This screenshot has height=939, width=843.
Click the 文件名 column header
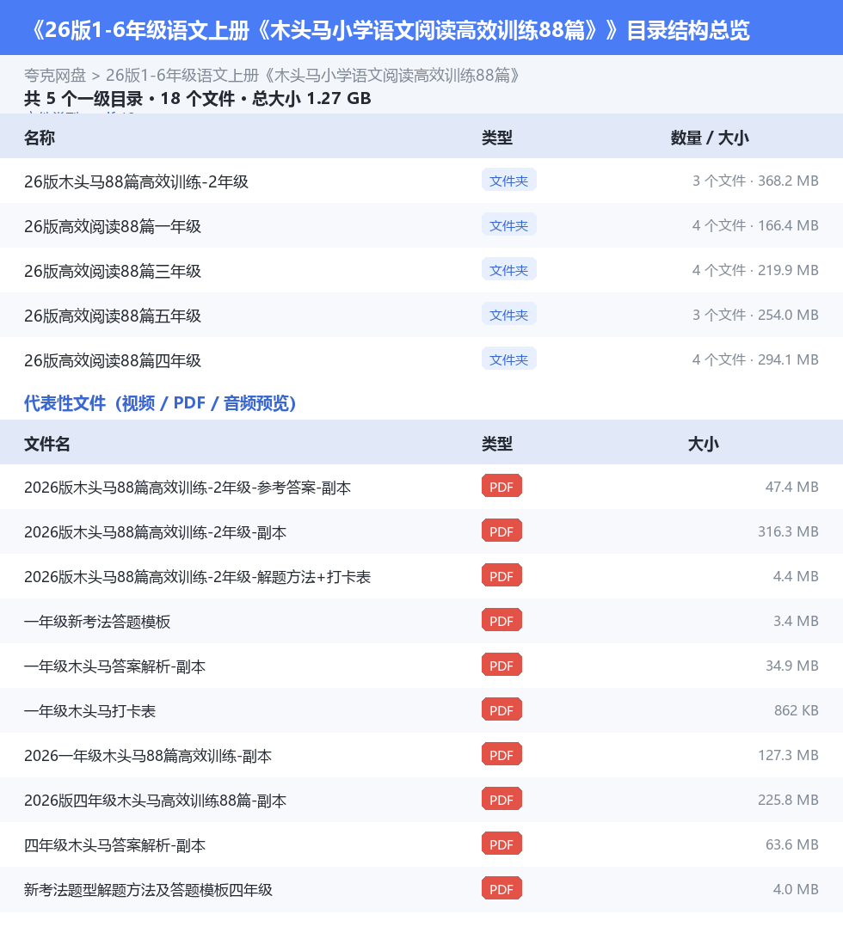pyautogui.click(x=47, y=444)
